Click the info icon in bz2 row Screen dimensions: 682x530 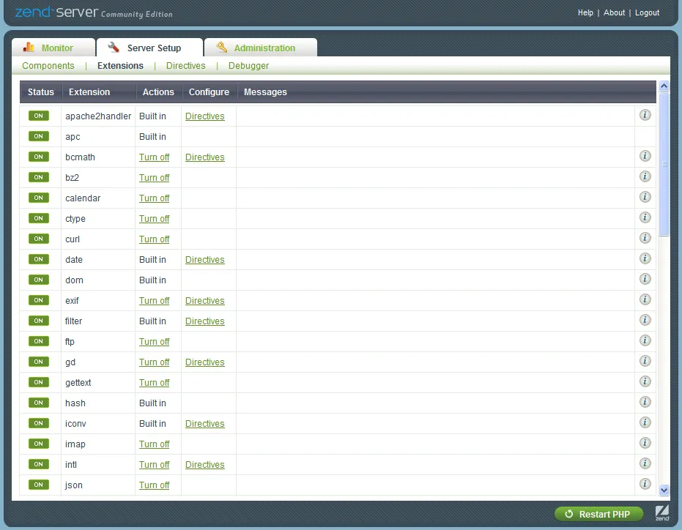[645, 176]
